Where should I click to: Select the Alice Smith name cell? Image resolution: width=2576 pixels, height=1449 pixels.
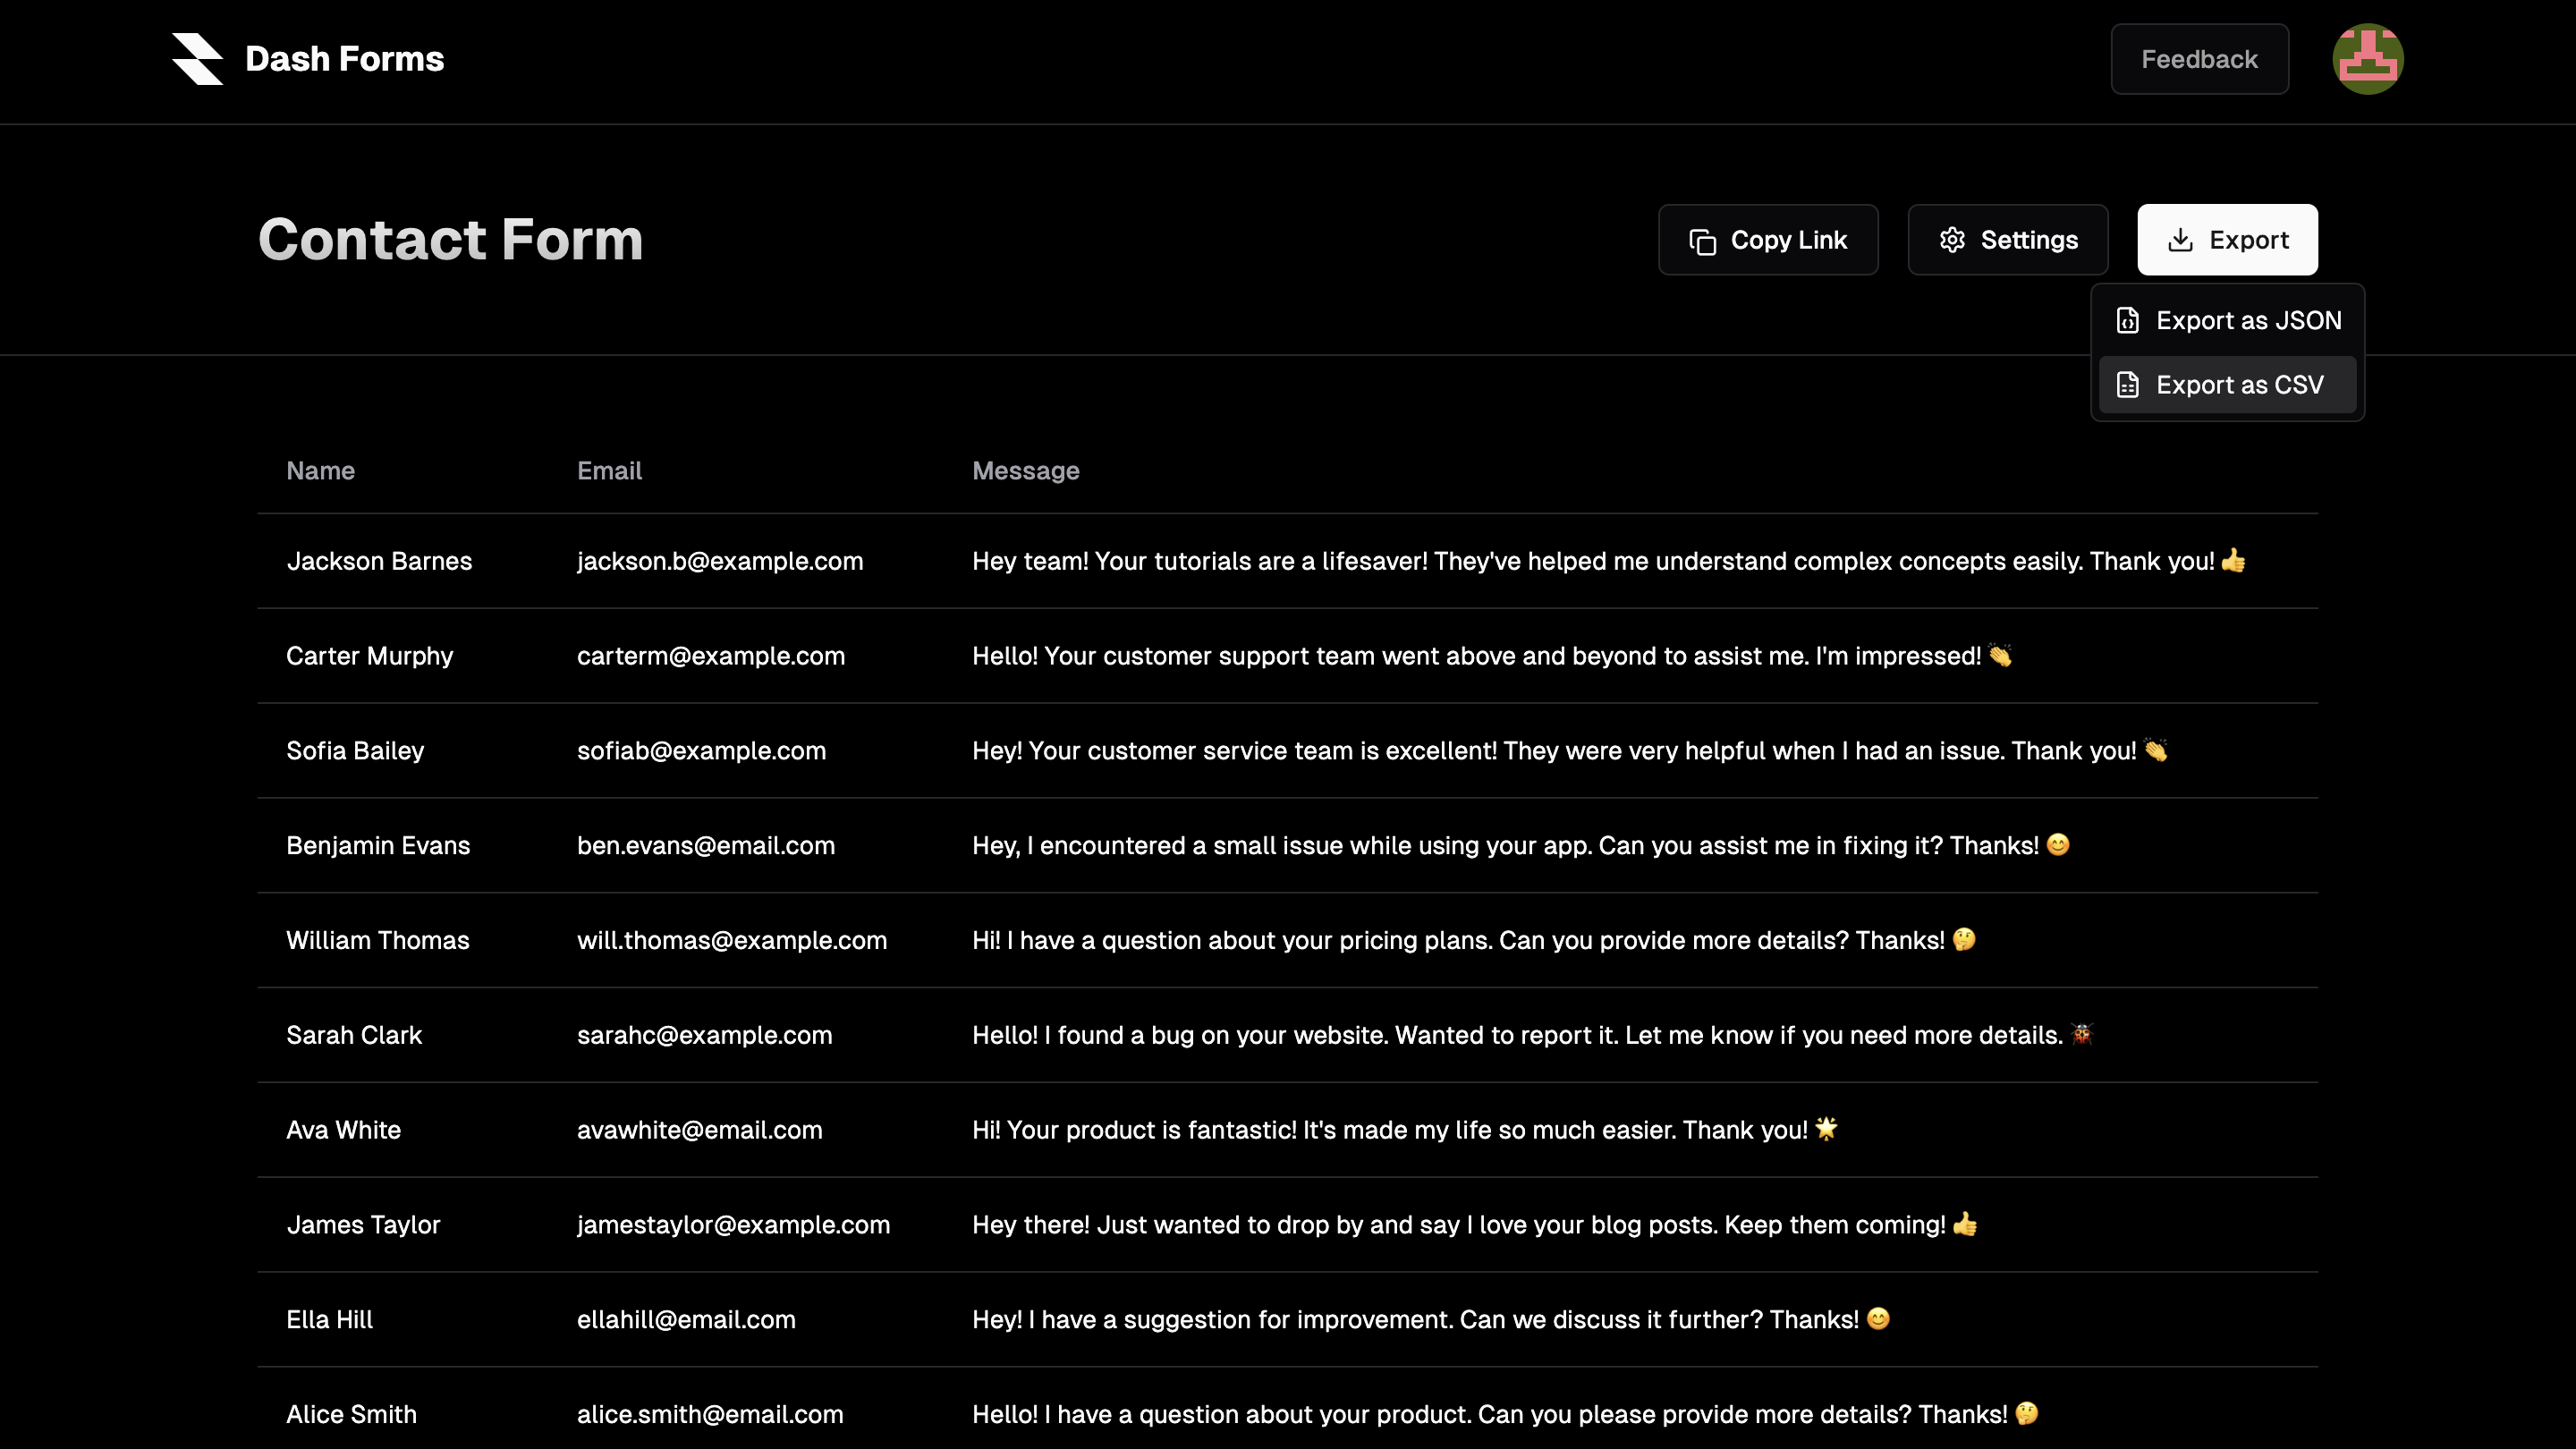pos(351,1415)
